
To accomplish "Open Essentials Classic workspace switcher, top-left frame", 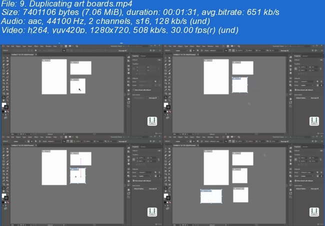I will point(117,46).
